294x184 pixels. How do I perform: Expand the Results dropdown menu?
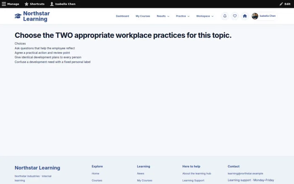click(x=163, y=16)
